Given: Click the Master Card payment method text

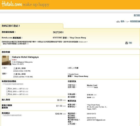Looking at the screenshot, I should (92, 85).
